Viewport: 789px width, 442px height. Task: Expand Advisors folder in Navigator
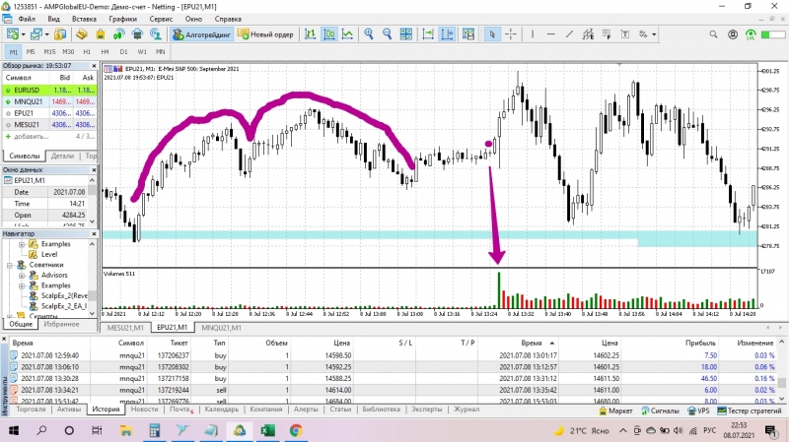coord(22,276)
